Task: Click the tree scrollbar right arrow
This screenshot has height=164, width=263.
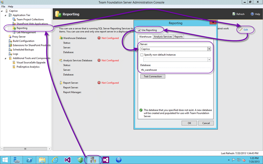Action: tap(49, 149)
